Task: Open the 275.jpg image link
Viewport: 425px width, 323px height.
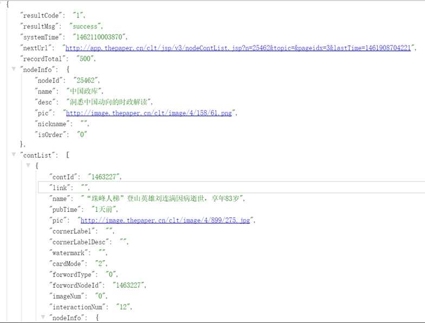Action: 165,220
